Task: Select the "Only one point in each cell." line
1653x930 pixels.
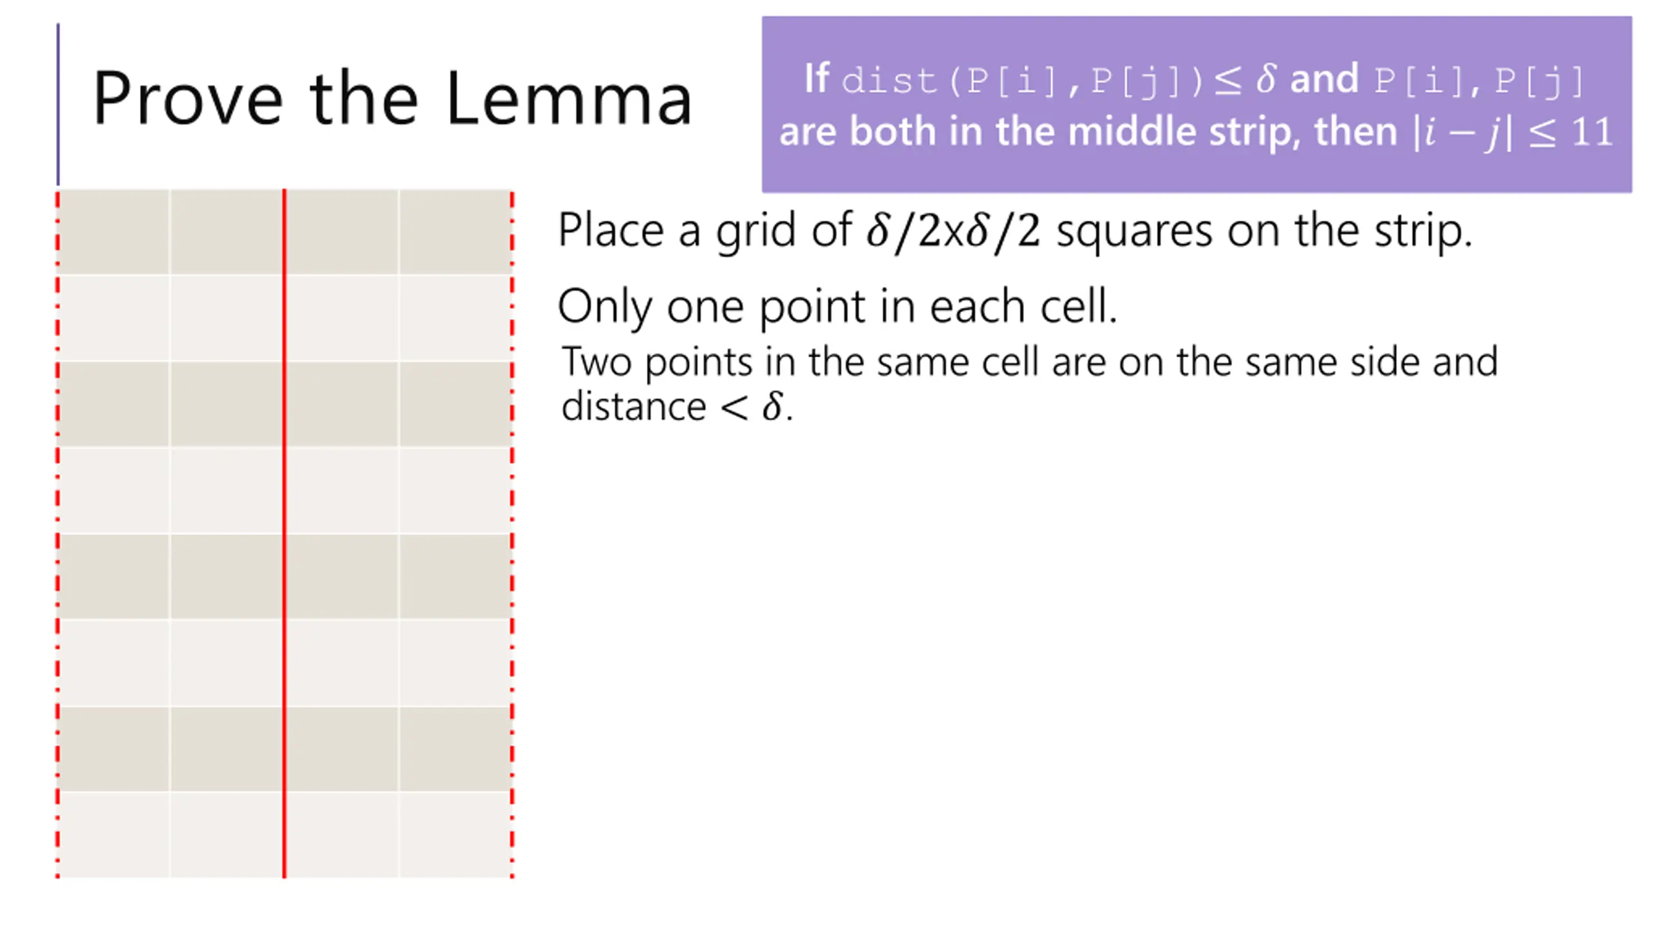Action: tap(837, 306)
